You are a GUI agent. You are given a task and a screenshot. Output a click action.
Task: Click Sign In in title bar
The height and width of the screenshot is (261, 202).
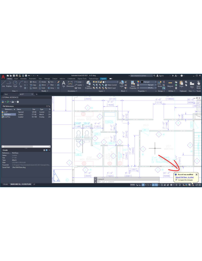160,76
